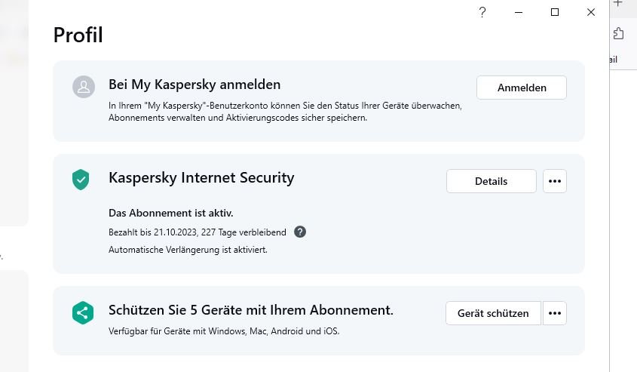
Task: Click the Automatische Verlängerung ist aktiviert text
Action: click(187, 249)
